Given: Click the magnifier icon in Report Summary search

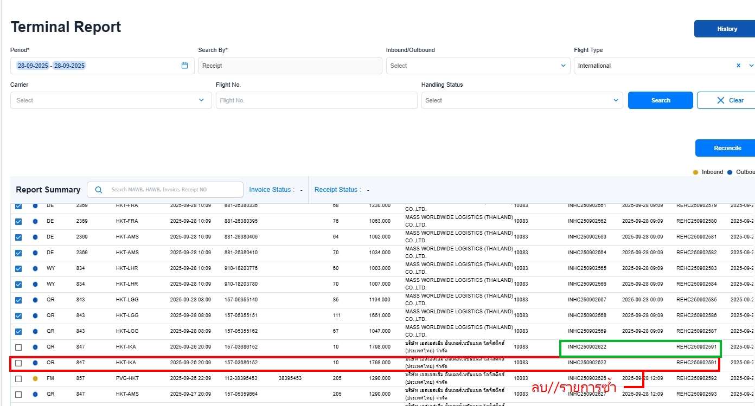Looking at the screenshot, I should pyautogui.click(x=98, y=190).
